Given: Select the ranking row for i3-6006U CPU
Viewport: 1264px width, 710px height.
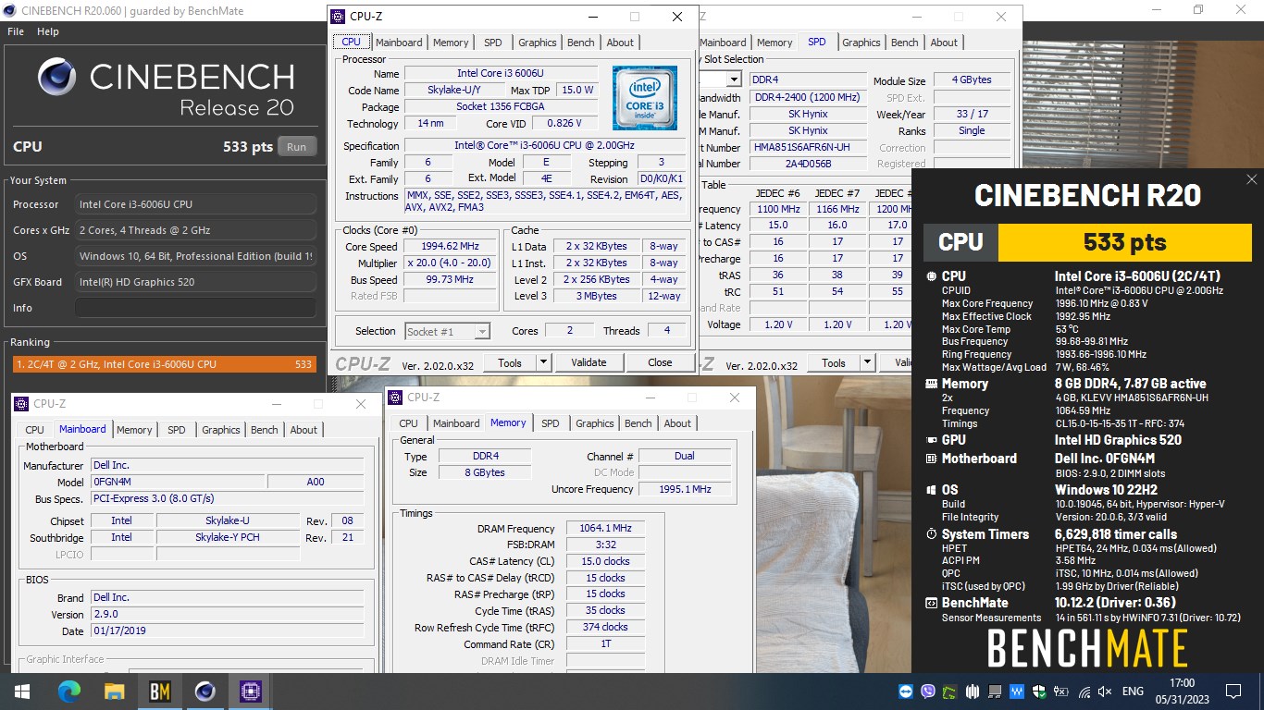Looking at the screenshot, I should coord(163,364).
